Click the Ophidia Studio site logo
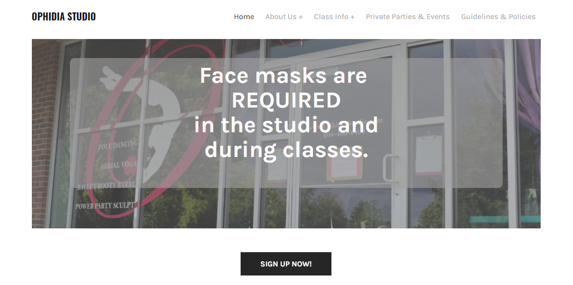This screenshot has width=573, height=285. (x=64, y=17)
